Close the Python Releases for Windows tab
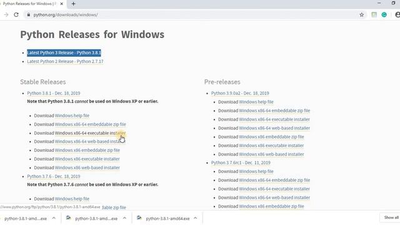The image size is (400, 225). coord(61,4)
